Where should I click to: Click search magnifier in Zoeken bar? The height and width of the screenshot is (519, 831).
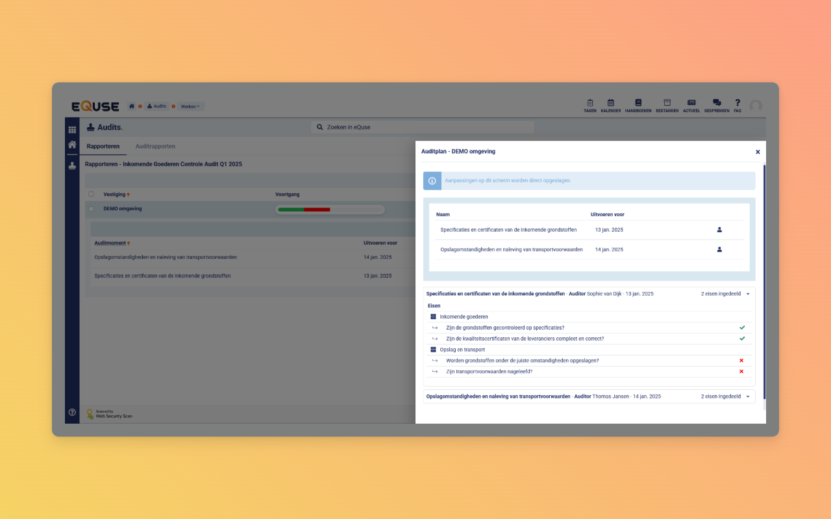pos(320,127)
